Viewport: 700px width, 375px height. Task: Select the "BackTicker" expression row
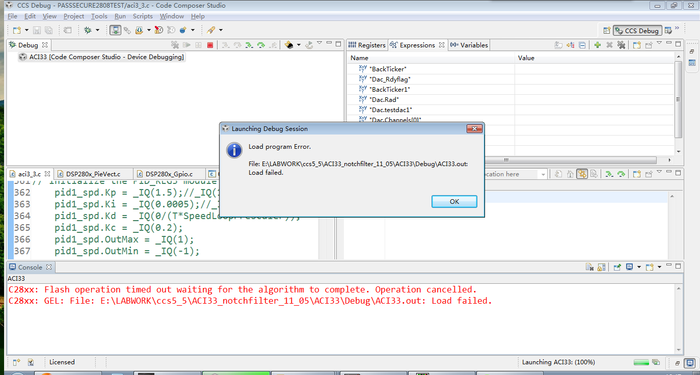point(511,69)
